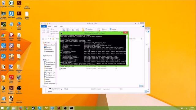Click the navigation pane scrollbar
Screen dimensions: 196x110
56,63
